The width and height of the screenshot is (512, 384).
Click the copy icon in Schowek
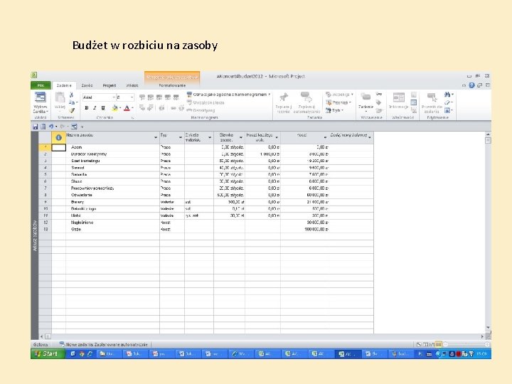72,102
